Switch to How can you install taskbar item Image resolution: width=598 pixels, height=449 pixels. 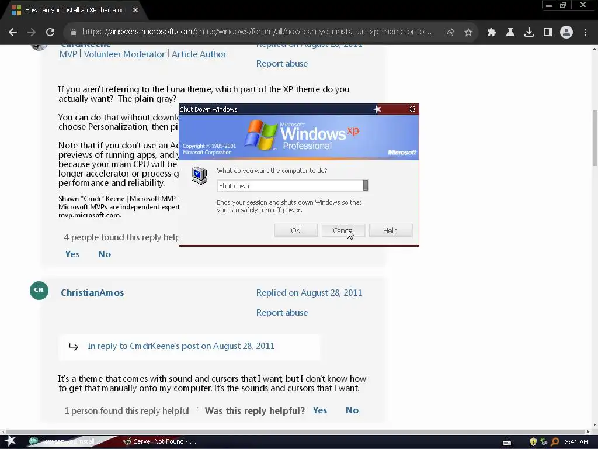coord(68,442)
